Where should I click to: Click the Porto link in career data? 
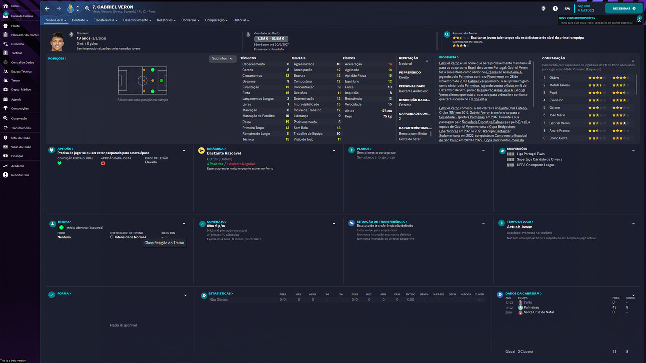click(x=528, y=302)
